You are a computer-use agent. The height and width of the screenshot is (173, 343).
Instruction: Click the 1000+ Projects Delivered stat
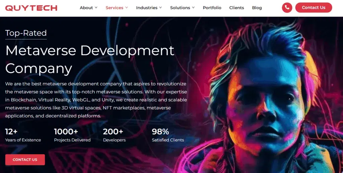click(72, 135)
